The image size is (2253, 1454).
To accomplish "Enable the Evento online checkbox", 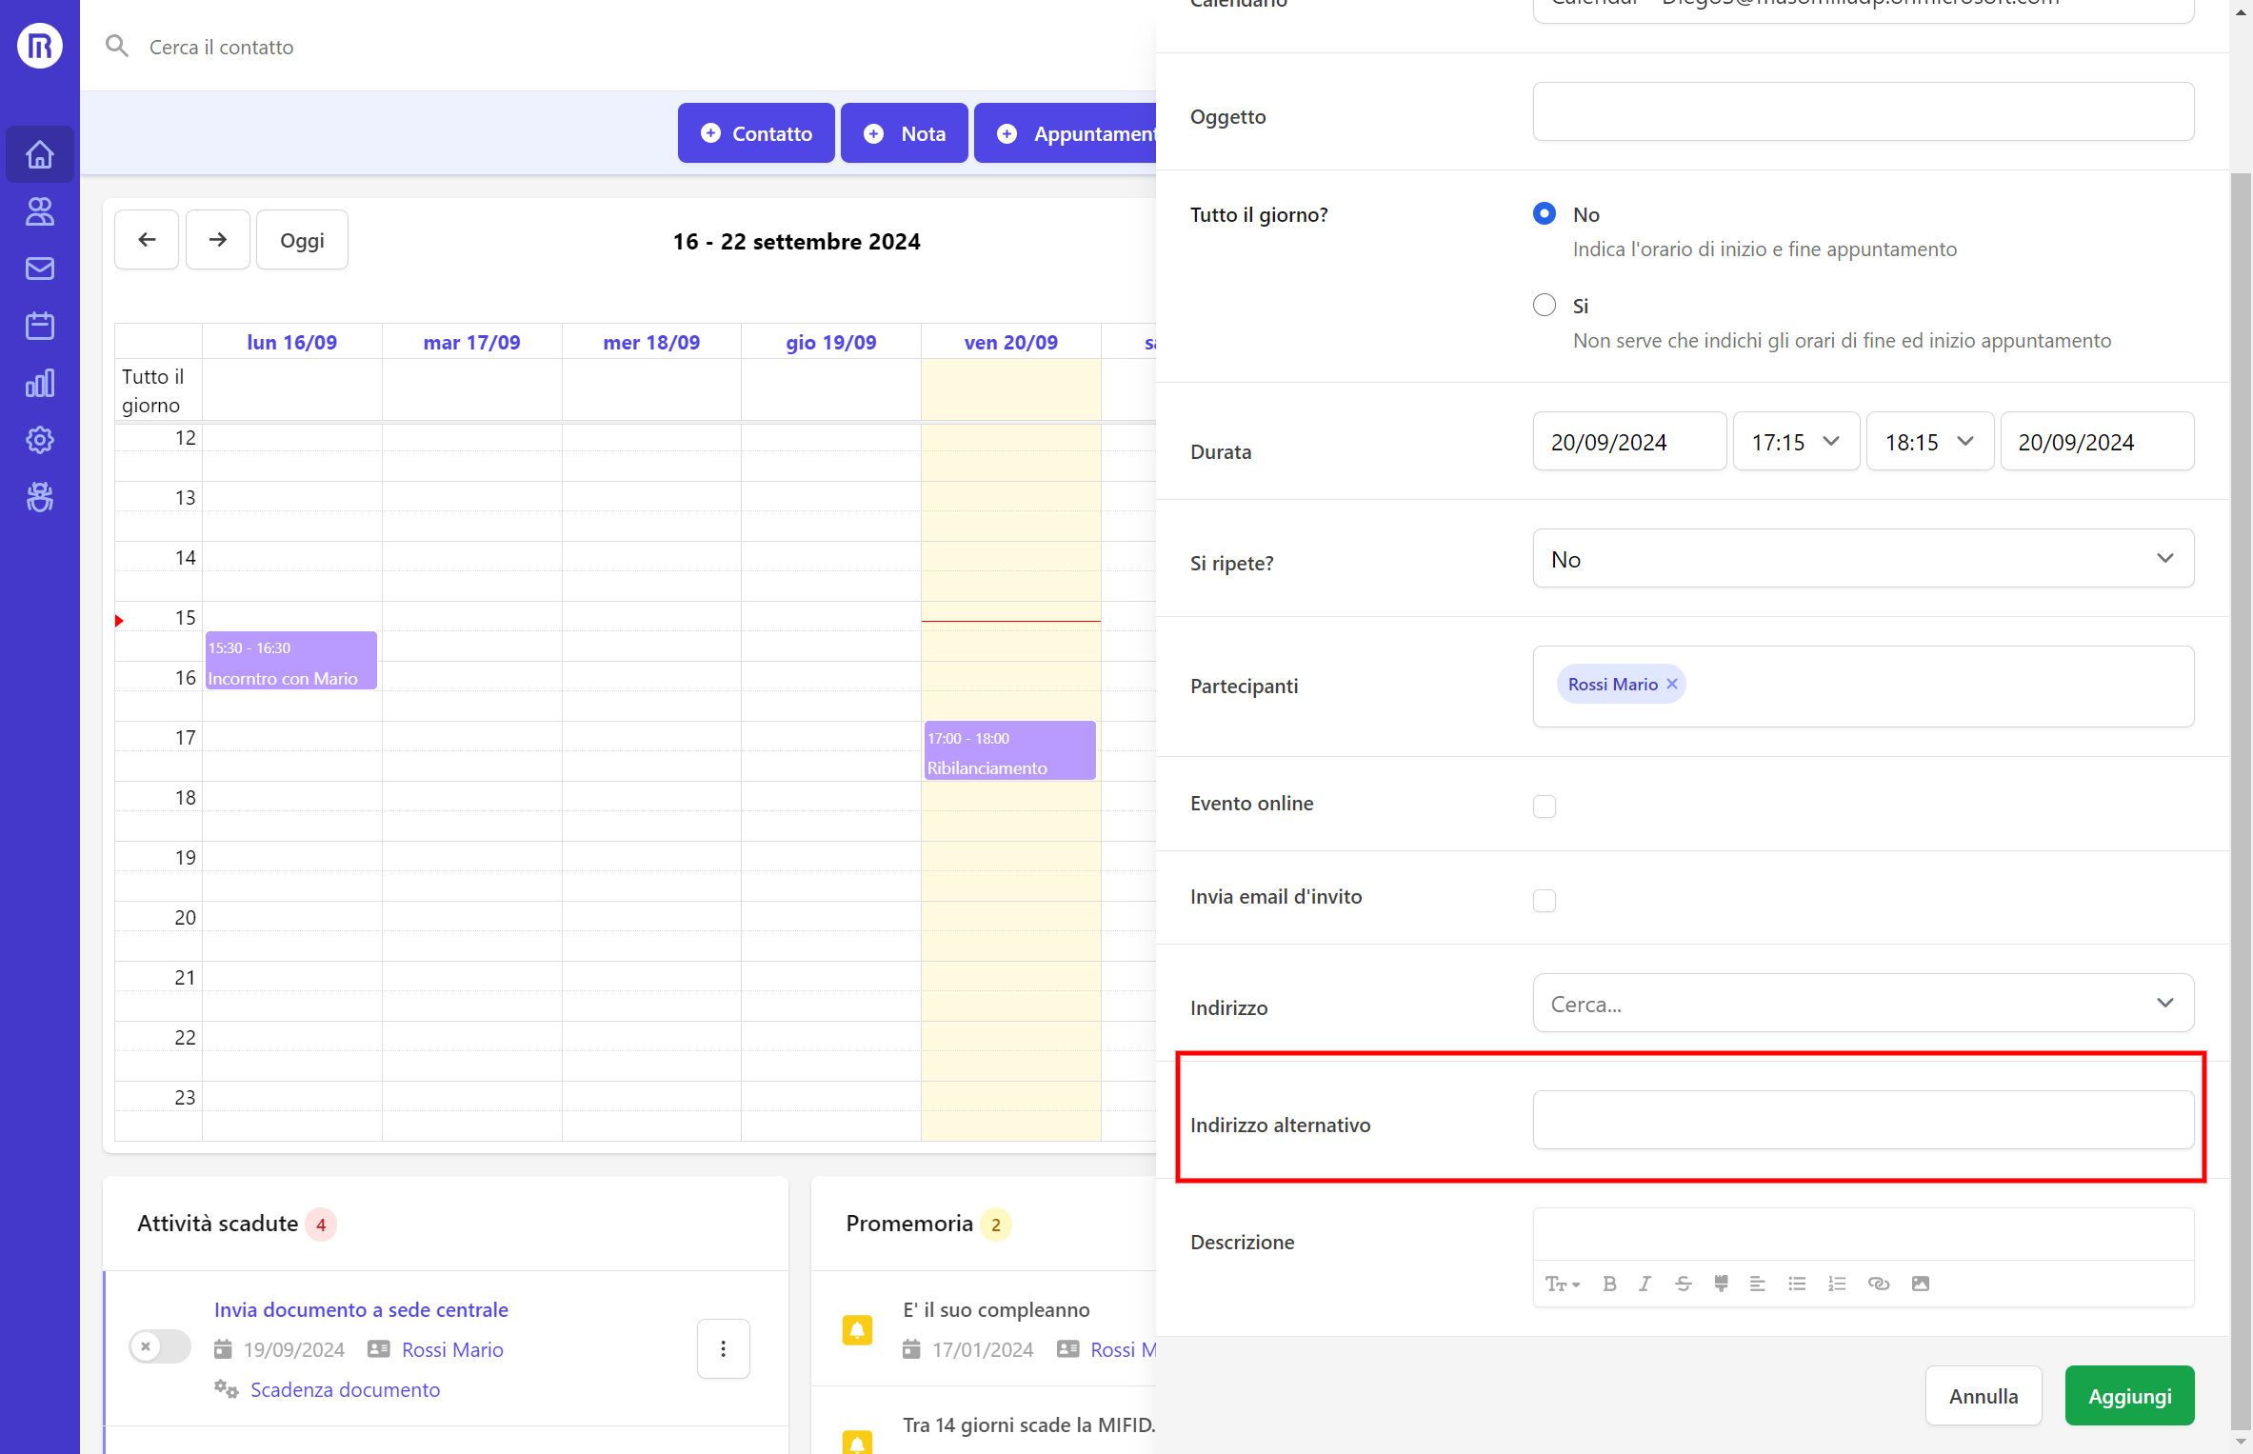I will click(1545, 806).
